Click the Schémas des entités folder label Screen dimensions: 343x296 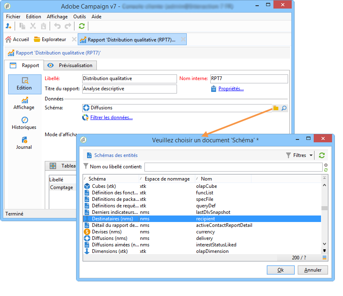(x=116, y=155)
